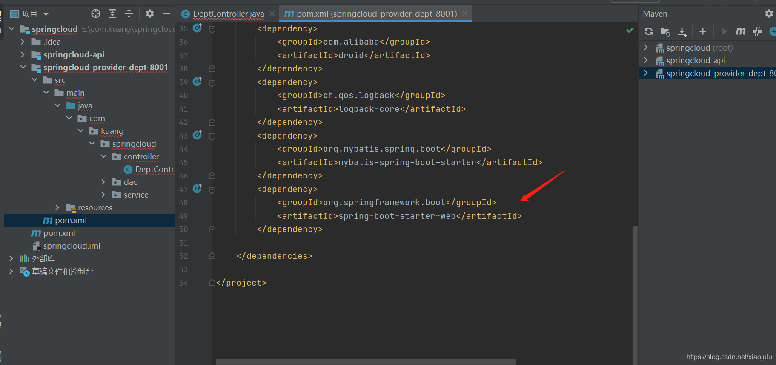Expand springcloud-api in Maven panel
Viewport: 776px width, 365px height.
point(646,60)
